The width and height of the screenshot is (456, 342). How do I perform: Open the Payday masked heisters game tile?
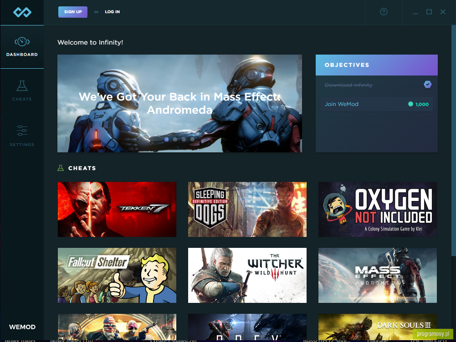click(117, 327)
